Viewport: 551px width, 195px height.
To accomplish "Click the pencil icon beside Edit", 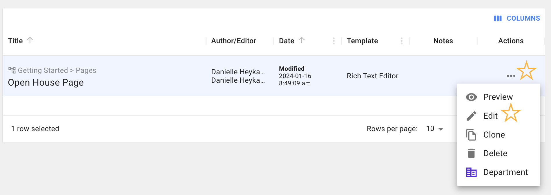I will coord(471,116).
